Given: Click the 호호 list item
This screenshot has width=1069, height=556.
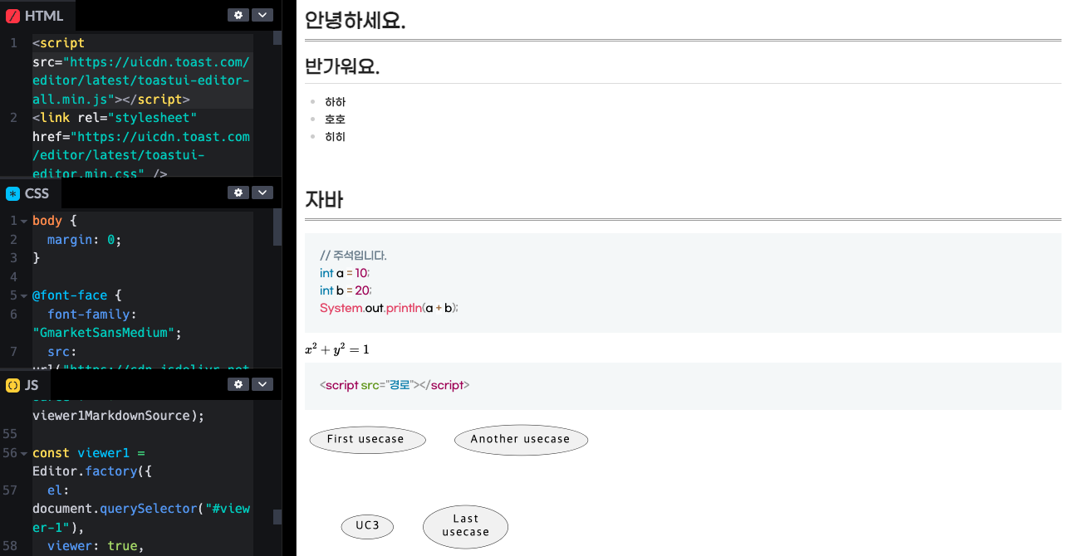Looking at the screenshot, I should (335, 119).
